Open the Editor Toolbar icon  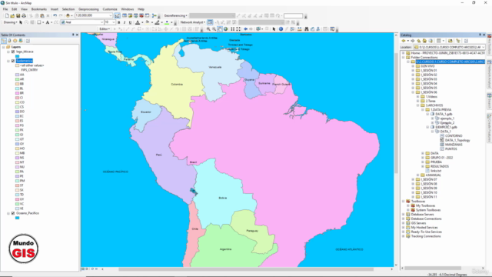pyautogui.click(x=118, y=15)
